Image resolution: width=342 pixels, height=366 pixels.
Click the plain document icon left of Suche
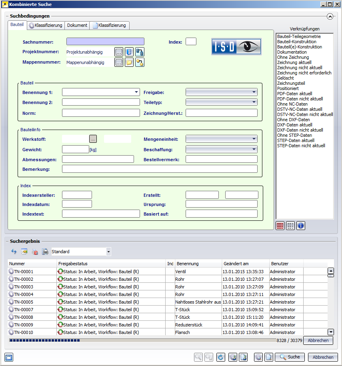point(269,357)
